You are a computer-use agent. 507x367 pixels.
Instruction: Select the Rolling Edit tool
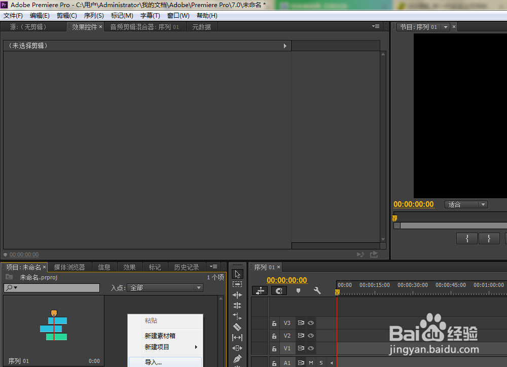pos(237,305)
